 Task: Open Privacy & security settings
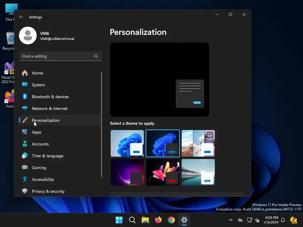point(60,191)
